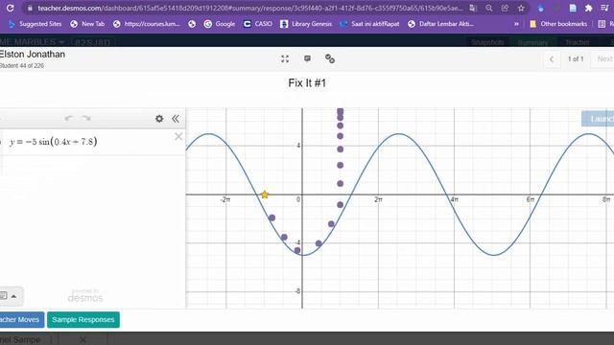Toggle the Desmos keypad keyboard button

[x=4, y=296]
